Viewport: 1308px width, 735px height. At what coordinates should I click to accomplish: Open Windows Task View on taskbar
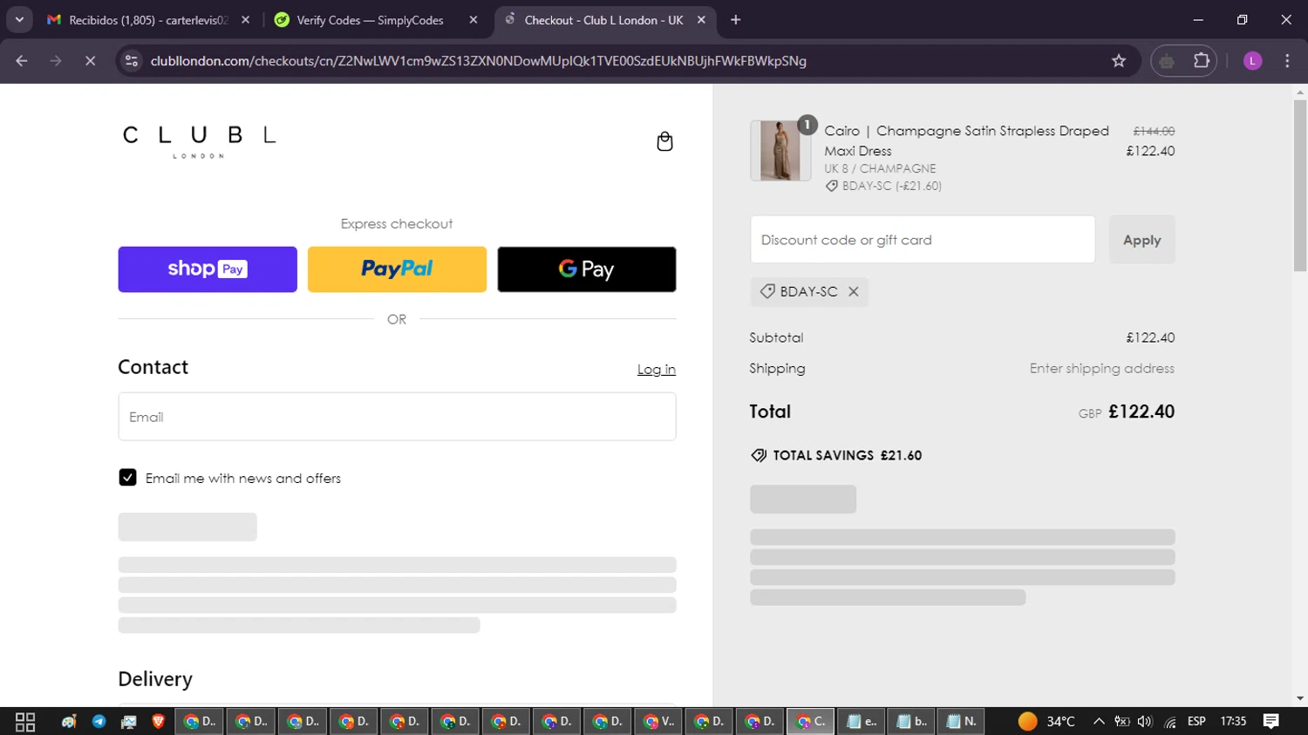click(x=25, y=722)
